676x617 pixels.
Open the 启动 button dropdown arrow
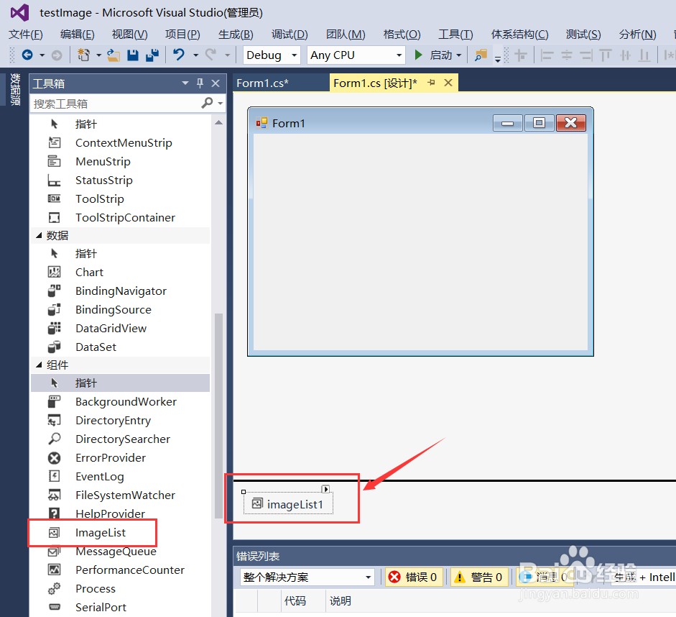459,55
